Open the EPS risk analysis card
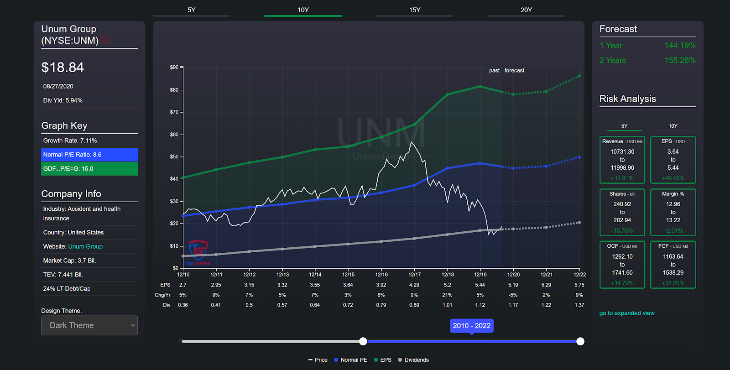 coord(673,160)
